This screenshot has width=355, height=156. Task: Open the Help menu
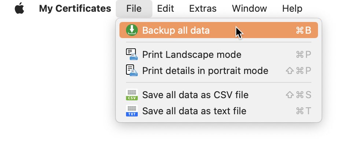[292, 8]
